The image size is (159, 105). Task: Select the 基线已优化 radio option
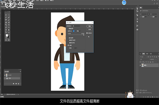68,43
